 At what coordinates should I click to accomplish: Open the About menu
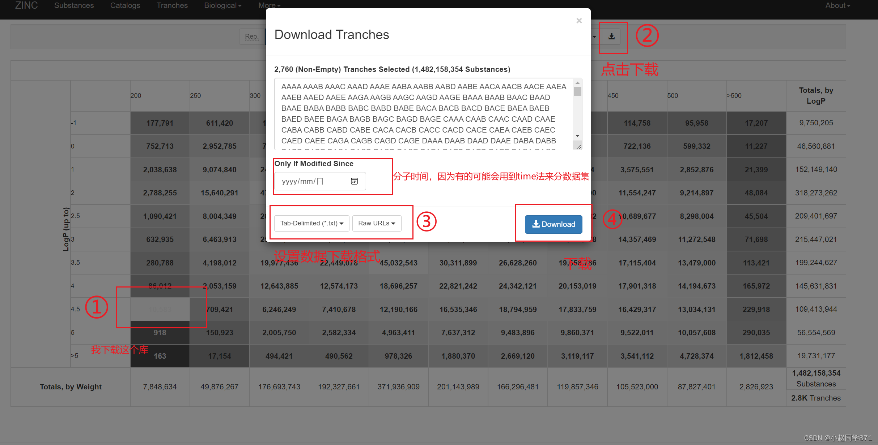(837, 5)
